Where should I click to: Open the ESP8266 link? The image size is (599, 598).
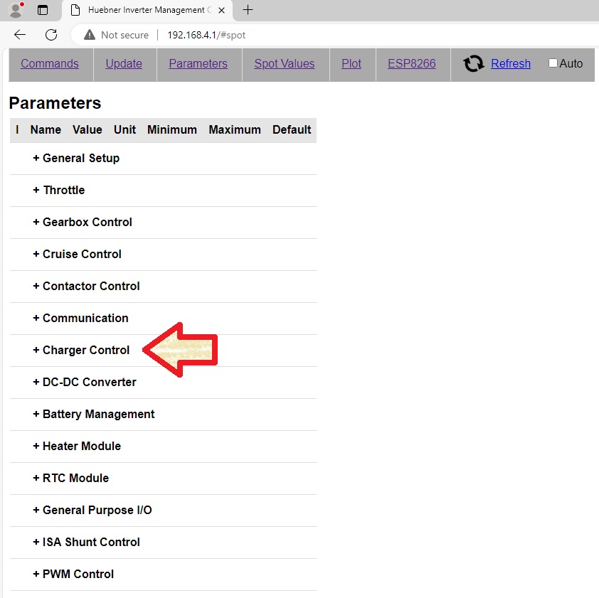tap(411, 63)
